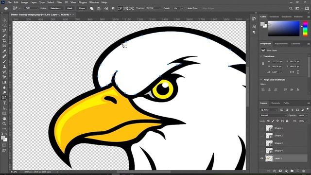Show the Shape 1 layer visibility
The height and width of the screenshot is (175, 311).
[262, 128]
